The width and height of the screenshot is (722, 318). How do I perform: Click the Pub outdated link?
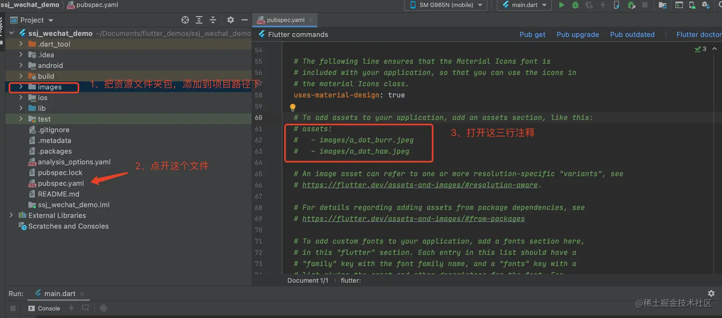click(632, 34)
